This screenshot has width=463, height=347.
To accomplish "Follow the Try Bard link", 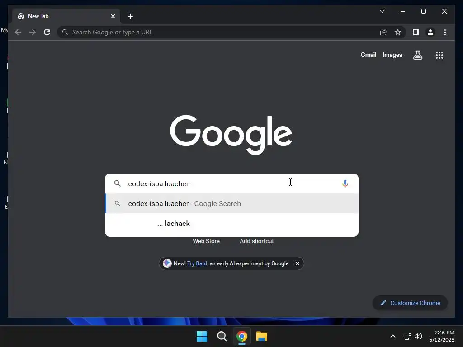I will tap(197, 263).
